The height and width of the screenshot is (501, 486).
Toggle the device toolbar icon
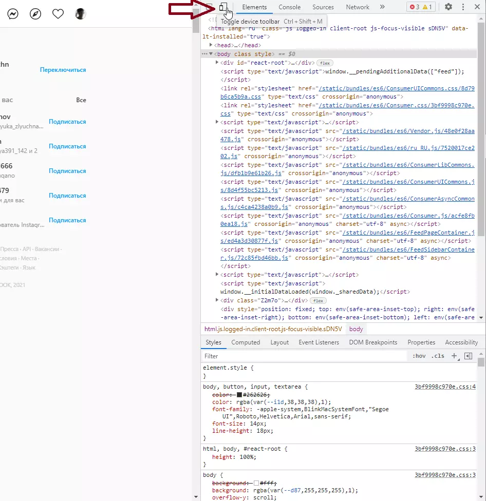pos(223,7)
